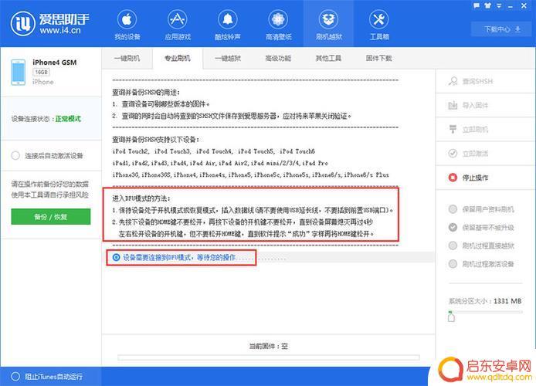
Task: Click the 进入DFU模式的方法 heading
Action: pos(141,198)
